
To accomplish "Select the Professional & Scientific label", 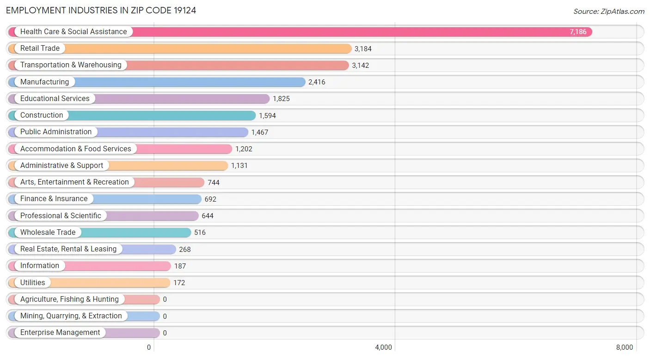I will (x=61, y=216).
